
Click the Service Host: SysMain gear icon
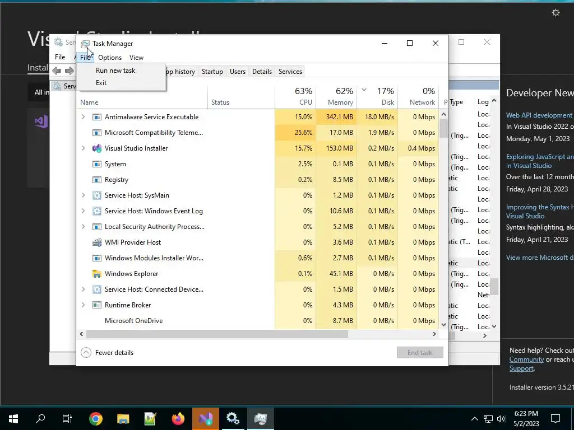coord(96,195)
